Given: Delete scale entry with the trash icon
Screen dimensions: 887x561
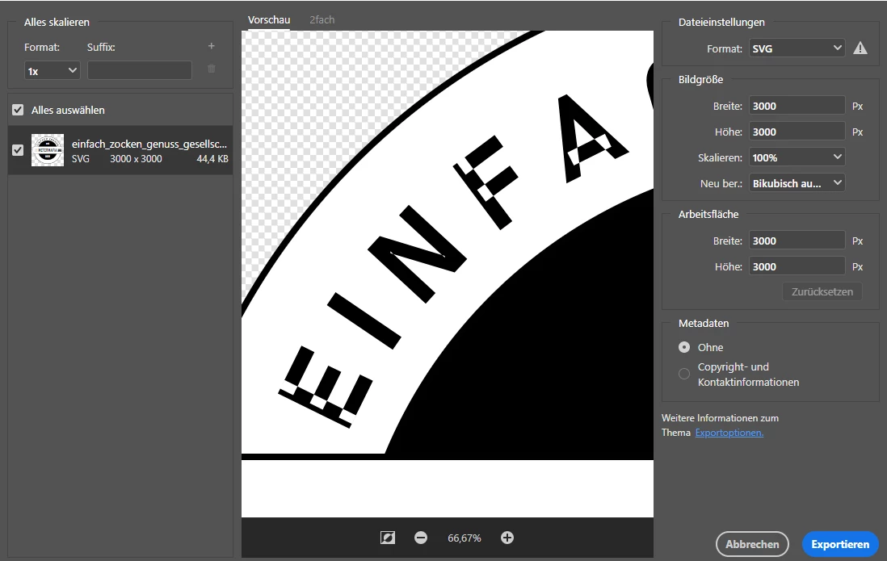Looking at the screenshot, I should [212, 69].
